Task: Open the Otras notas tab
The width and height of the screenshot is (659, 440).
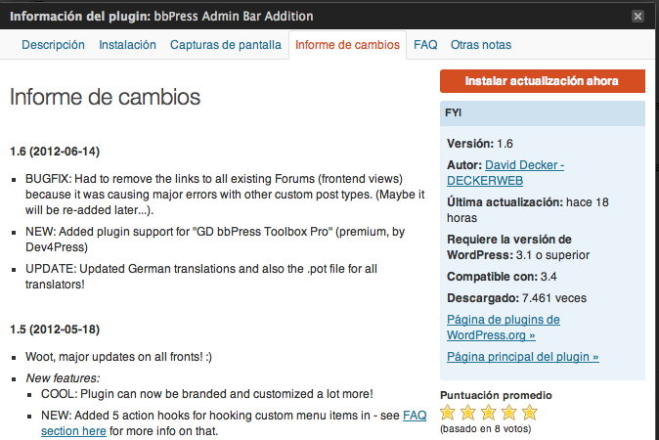Action: click(481, 45)
